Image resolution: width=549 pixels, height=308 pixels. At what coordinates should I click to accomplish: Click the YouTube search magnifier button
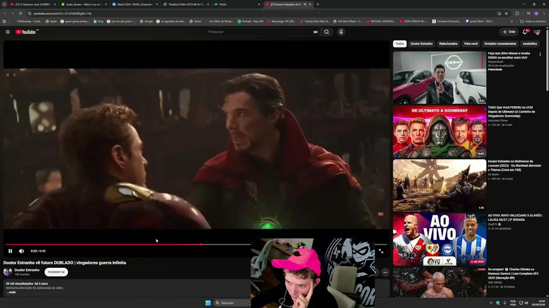point(326,32)
